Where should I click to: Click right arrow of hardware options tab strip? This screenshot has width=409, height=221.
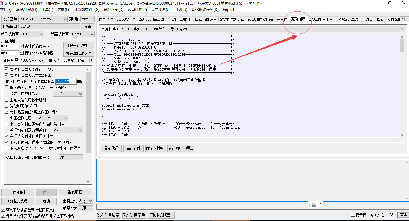[92, 60]
